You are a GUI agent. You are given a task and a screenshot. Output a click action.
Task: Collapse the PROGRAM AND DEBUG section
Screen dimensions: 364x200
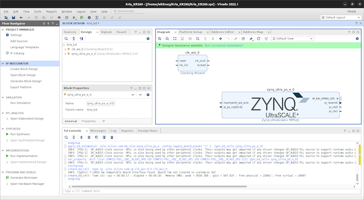tap(3, 172)
